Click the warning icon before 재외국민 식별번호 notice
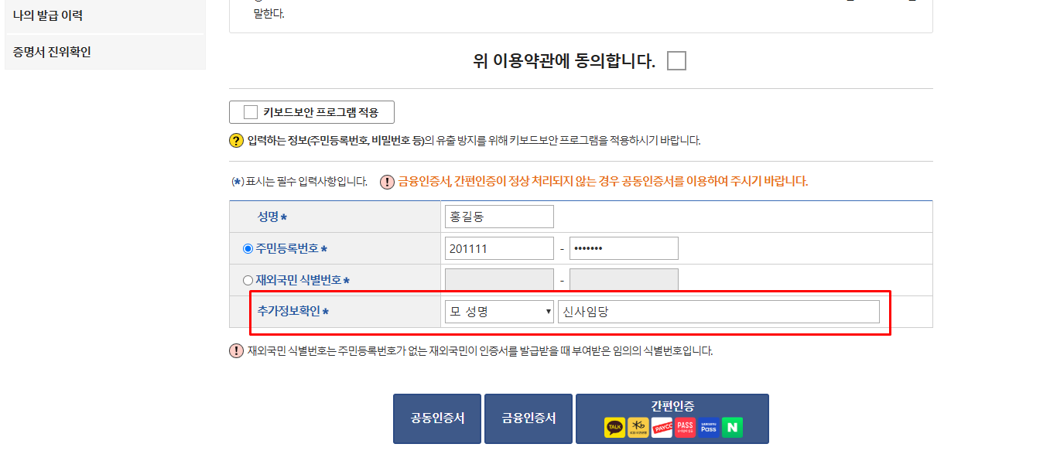The image size is (1057, 461). point(234,348)
